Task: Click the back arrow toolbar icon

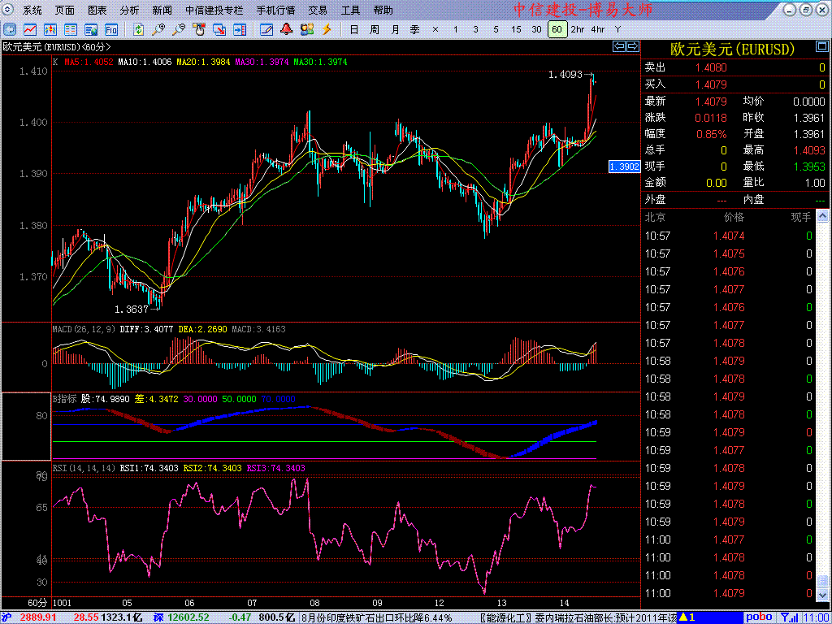Action: point(11,29)
